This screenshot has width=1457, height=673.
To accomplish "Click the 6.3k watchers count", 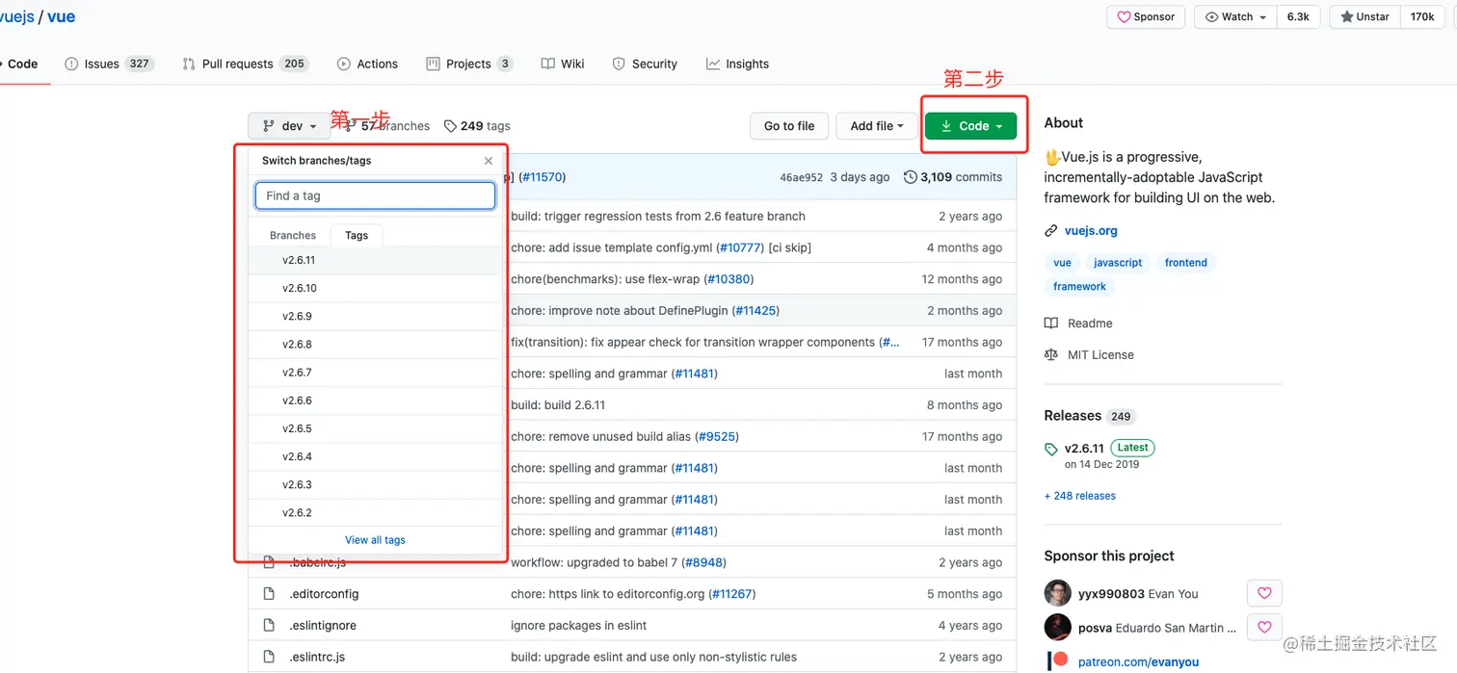I will [1298, 16].
